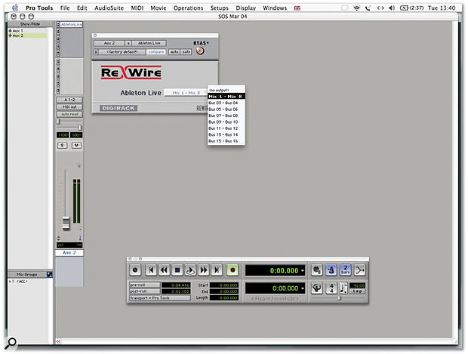Click Go to End in the transport
The width and height of the screenshot is (468, 354).
pos(217,270)
